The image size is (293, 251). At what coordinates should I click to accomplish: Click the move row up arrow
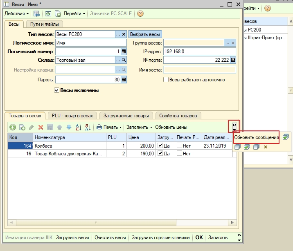[59, 127]
